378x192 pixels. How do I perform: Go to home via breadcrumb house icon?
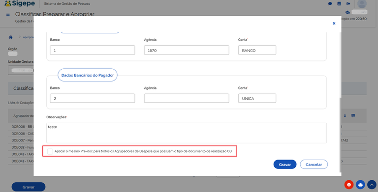11,37
